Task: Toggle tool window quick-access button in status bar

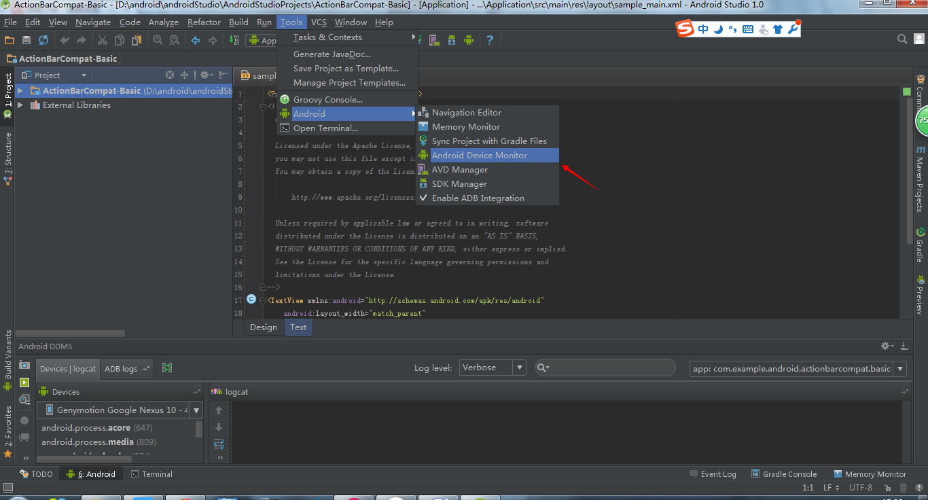Action: tap(8, 487)
